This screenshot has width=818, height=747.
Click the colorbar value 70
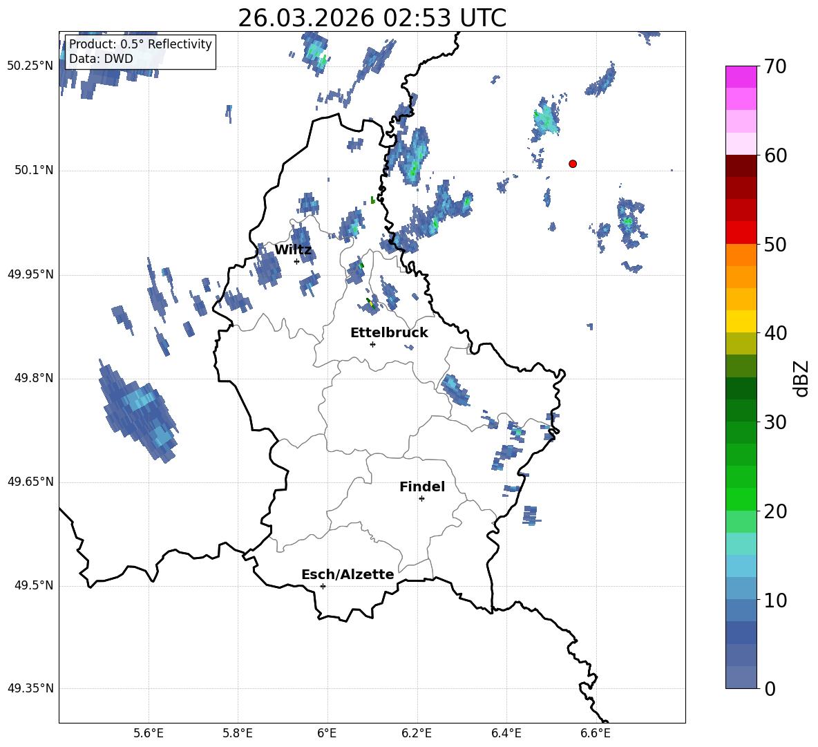[776, 66]
